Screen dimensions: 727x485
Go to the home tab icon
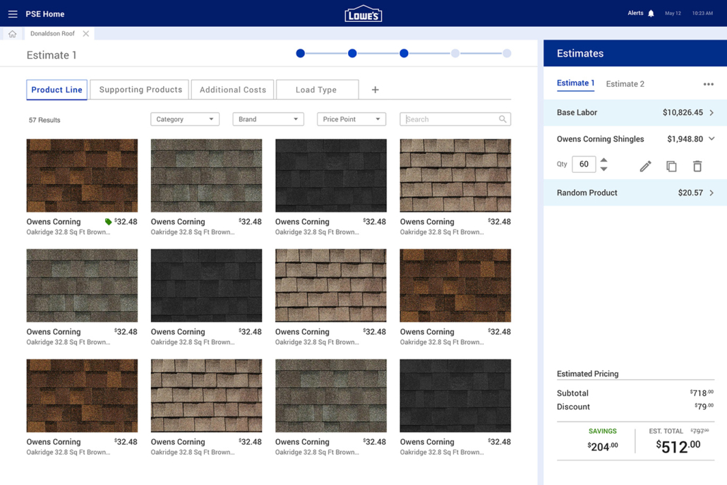(13, 34)
